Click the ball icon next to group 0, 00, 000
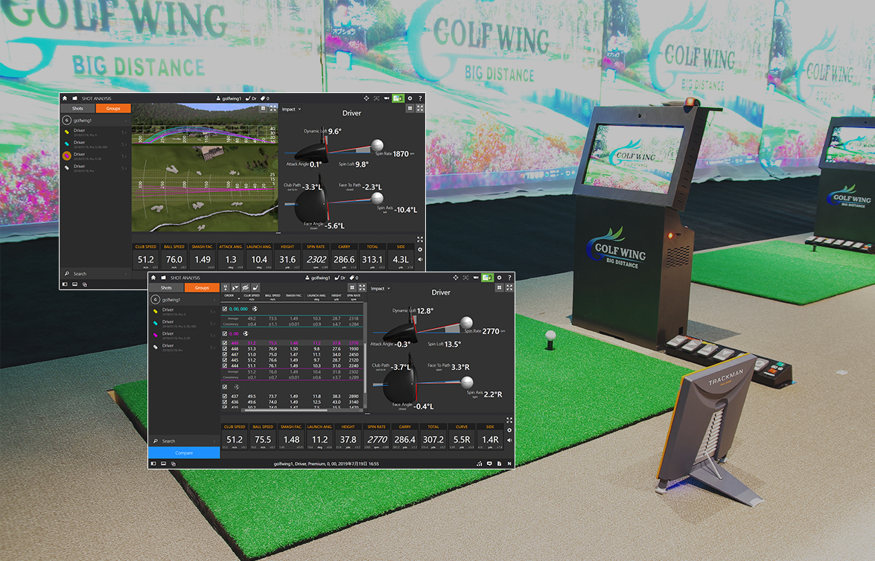The width and height of the screenshot is (875, 561). pyautogui.click(x=255, y=309)
